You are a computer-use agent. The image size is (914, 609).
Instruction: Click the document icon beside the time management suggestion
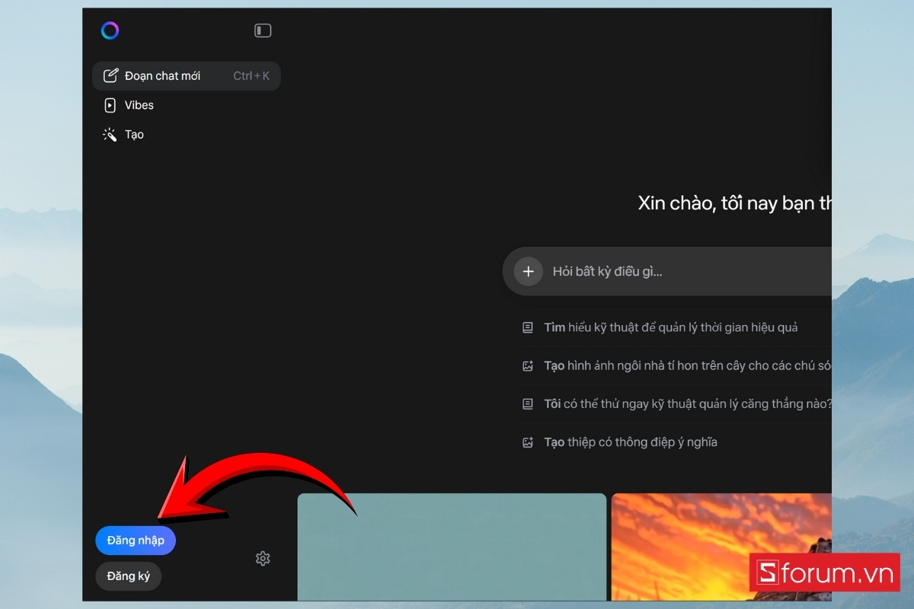[528, 327]
